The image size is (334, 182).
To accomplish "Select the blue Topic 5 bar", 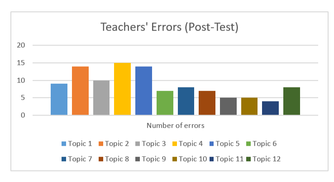I will (x=143, y=91).
